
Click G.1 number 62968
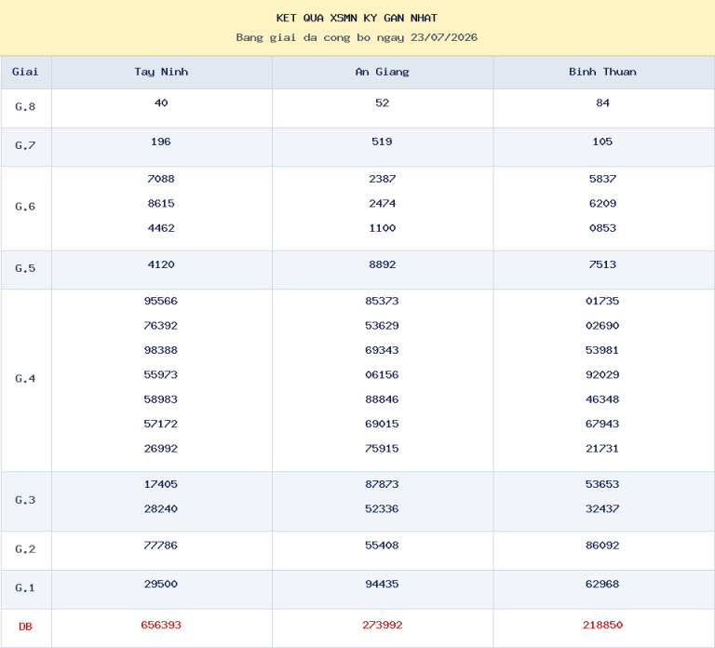click(x=602, y=584)
